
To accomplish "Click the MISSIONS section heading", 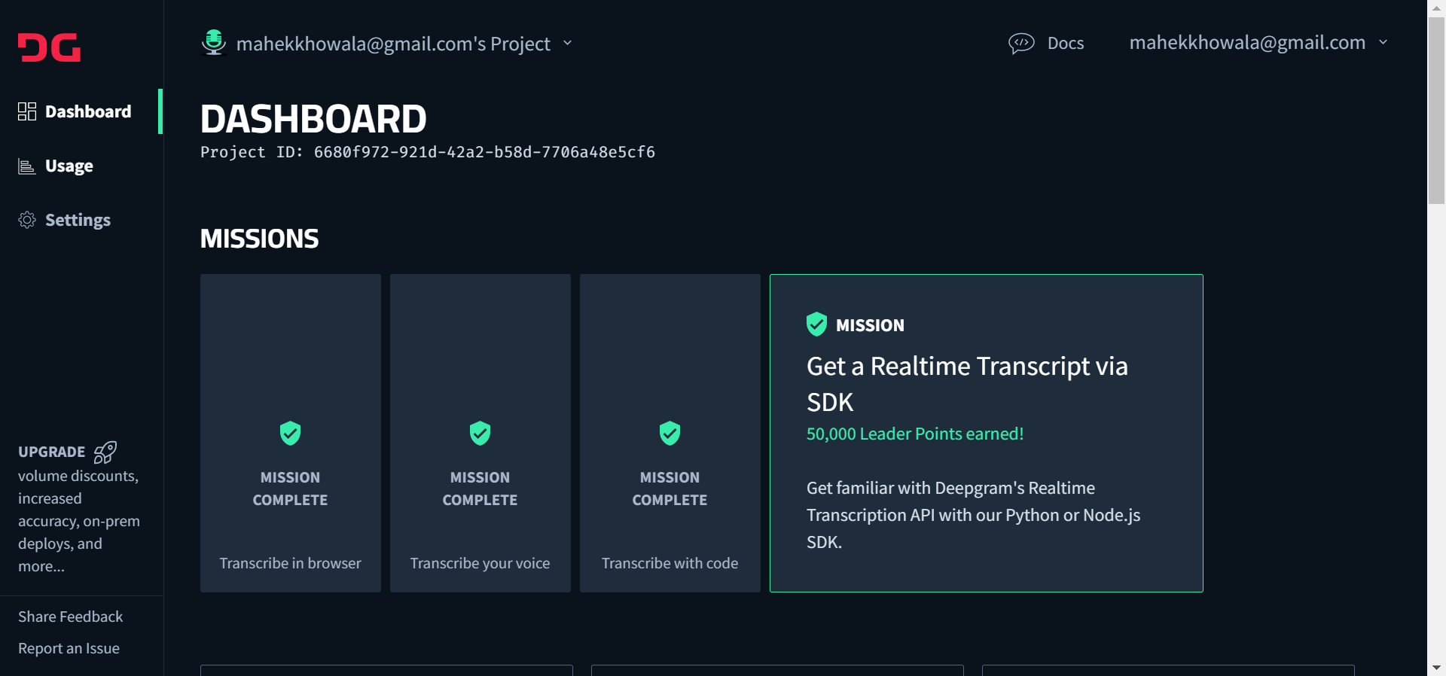I will coord(259,239).
